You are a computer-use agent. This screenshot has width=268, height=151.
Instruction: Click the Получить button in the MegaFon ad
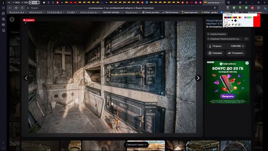228,96
